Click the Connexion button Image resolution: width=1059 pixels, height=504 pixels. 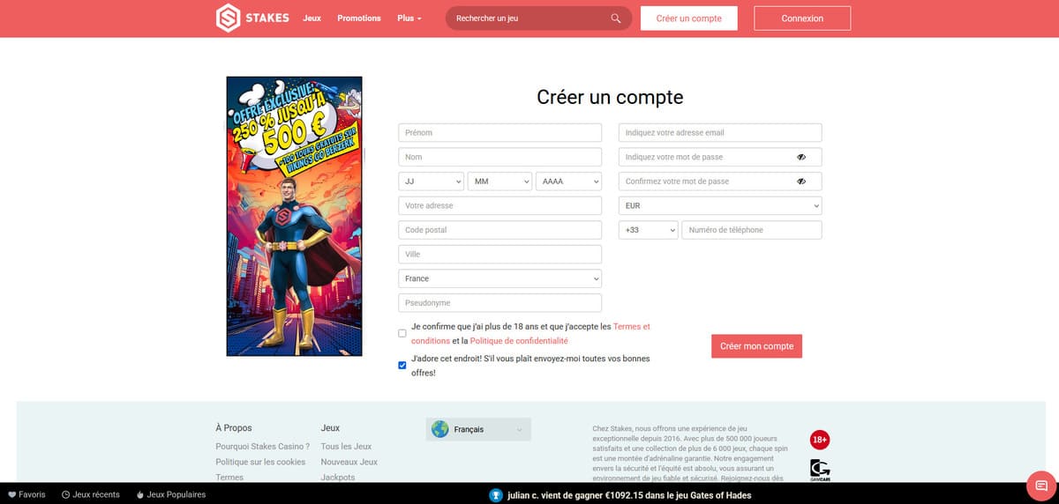(802, 19)
